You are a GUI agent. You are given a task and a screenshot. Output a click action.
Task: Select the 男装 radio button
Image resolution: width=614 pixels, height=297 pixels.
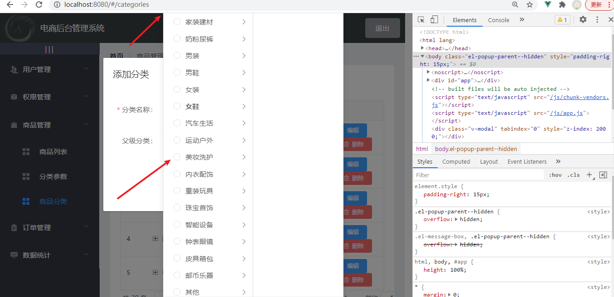coord(177,56)
